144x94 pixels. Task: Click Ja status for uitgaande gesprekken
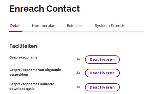point(78,73)
